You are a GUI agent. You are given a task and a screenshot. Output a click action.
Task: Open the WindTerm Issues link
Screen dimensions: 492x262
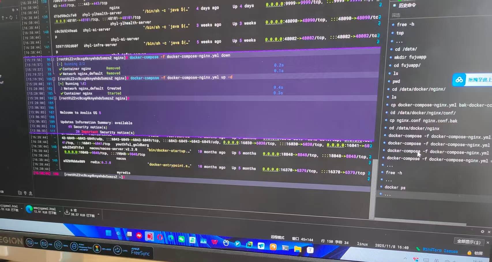(440, 250)
